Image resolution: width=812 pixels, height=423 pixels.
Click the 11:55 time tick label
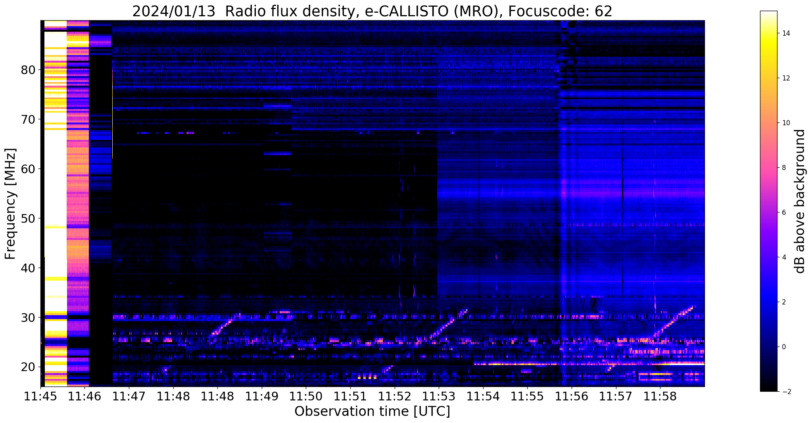click(527, 396)
